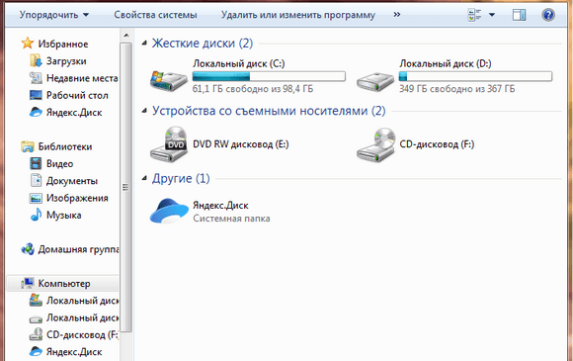Open the view options dropdown arrow
Image resolution: width=573 pixels, height=361 pixels.
coord(492,15)
